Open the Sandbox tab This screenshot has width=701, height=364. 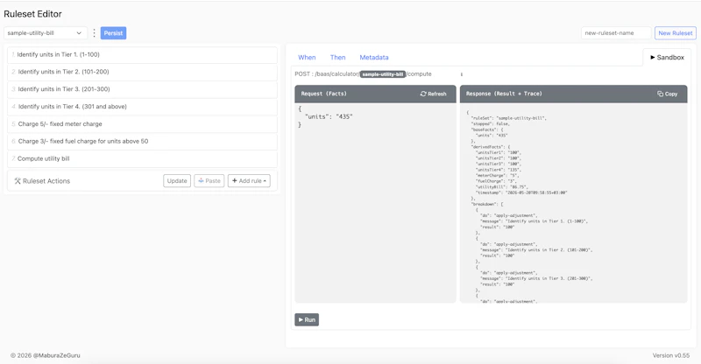click(667, 58)
